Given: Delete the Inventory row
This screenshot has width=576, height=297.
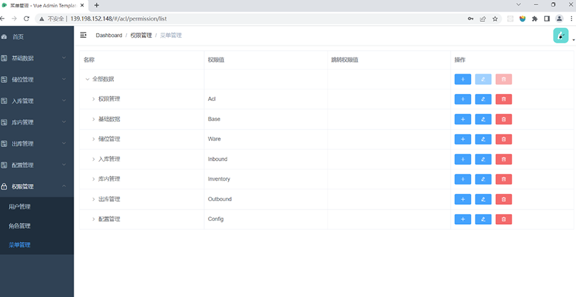Looking at the screenshot, I should point(504,179).
